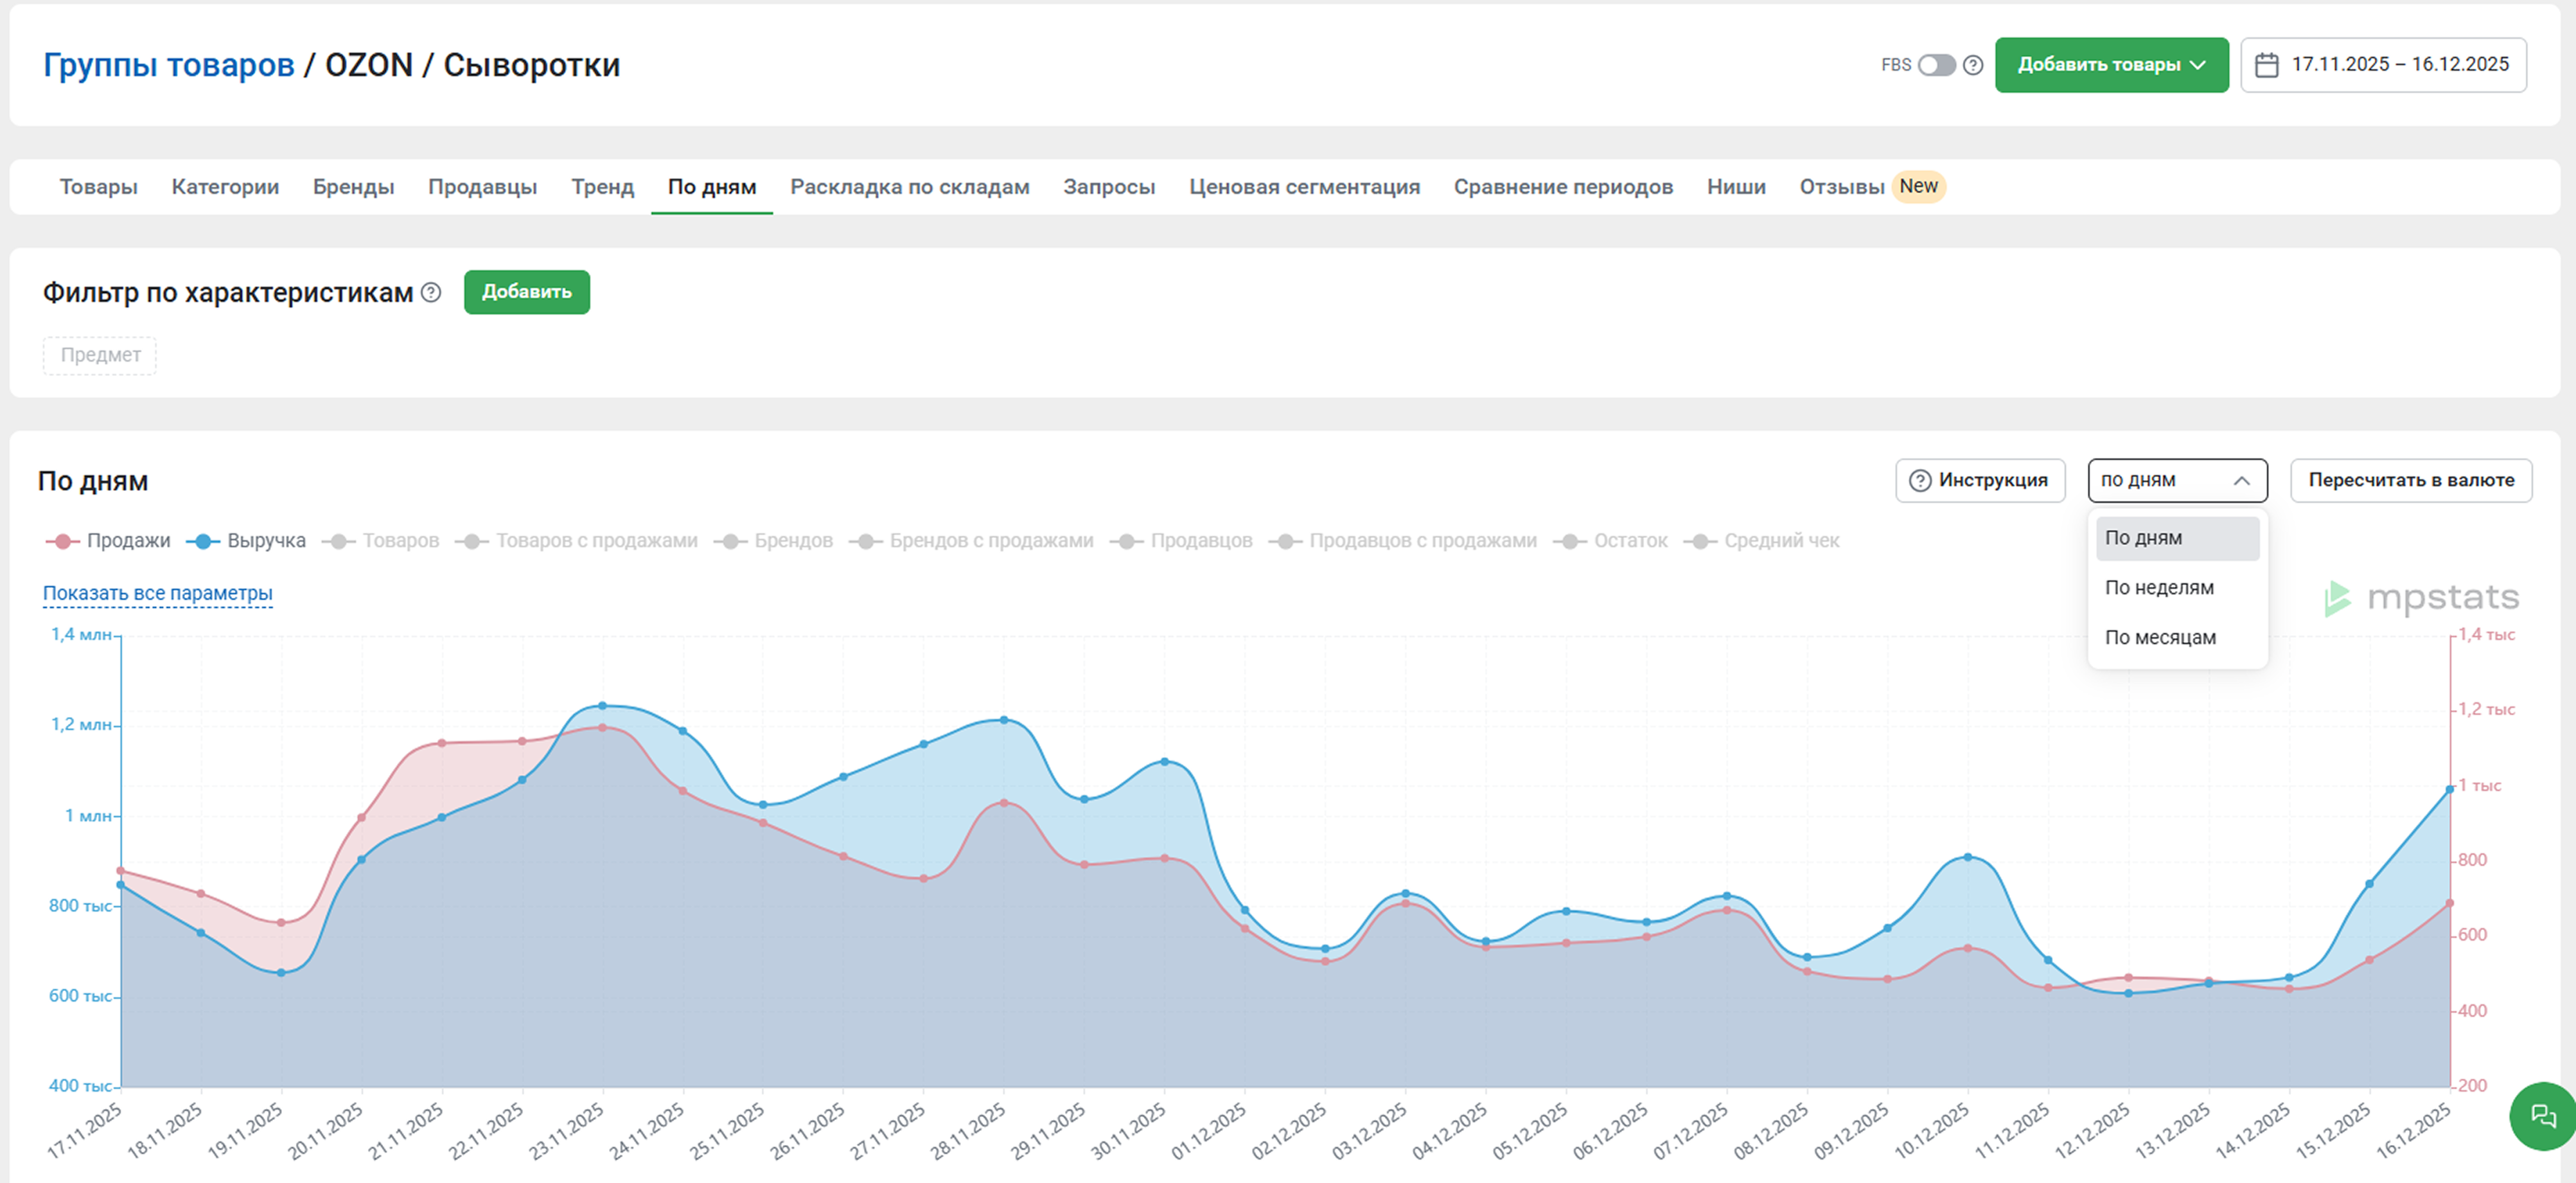Click the help icon next to FBS toggle
2576x1183 pixels.
[1972, 65]
